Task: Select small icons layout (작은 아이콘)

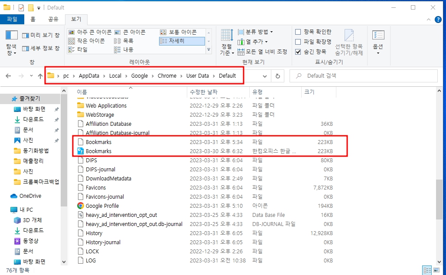Action: click(x=87, y=41)
